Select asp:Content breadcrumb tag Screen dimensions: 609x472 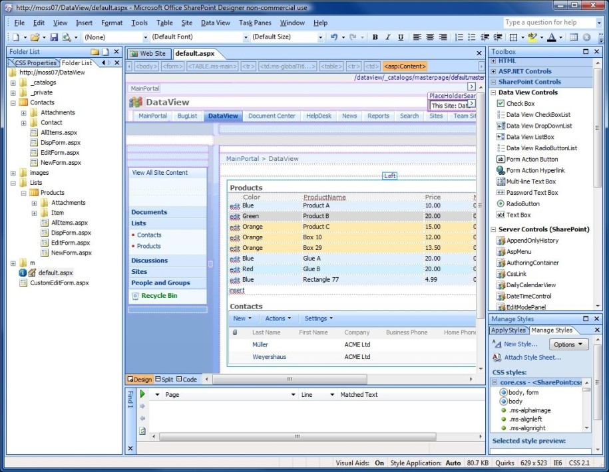click(x=405, y=66)
